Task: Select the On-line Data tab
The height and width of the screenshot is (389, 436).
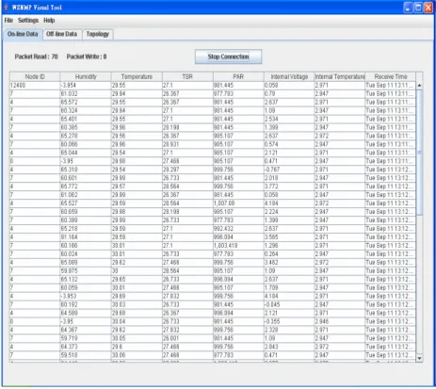Action: [23, 34]
